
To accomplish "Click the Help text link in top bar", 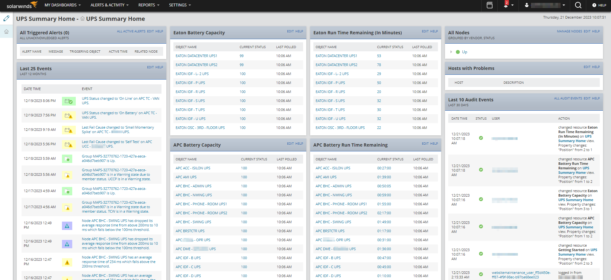I will (602, 5).
